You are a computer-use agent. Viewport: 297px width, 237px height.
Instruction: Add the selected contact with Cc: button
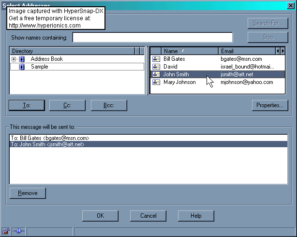tap(67, 105)
